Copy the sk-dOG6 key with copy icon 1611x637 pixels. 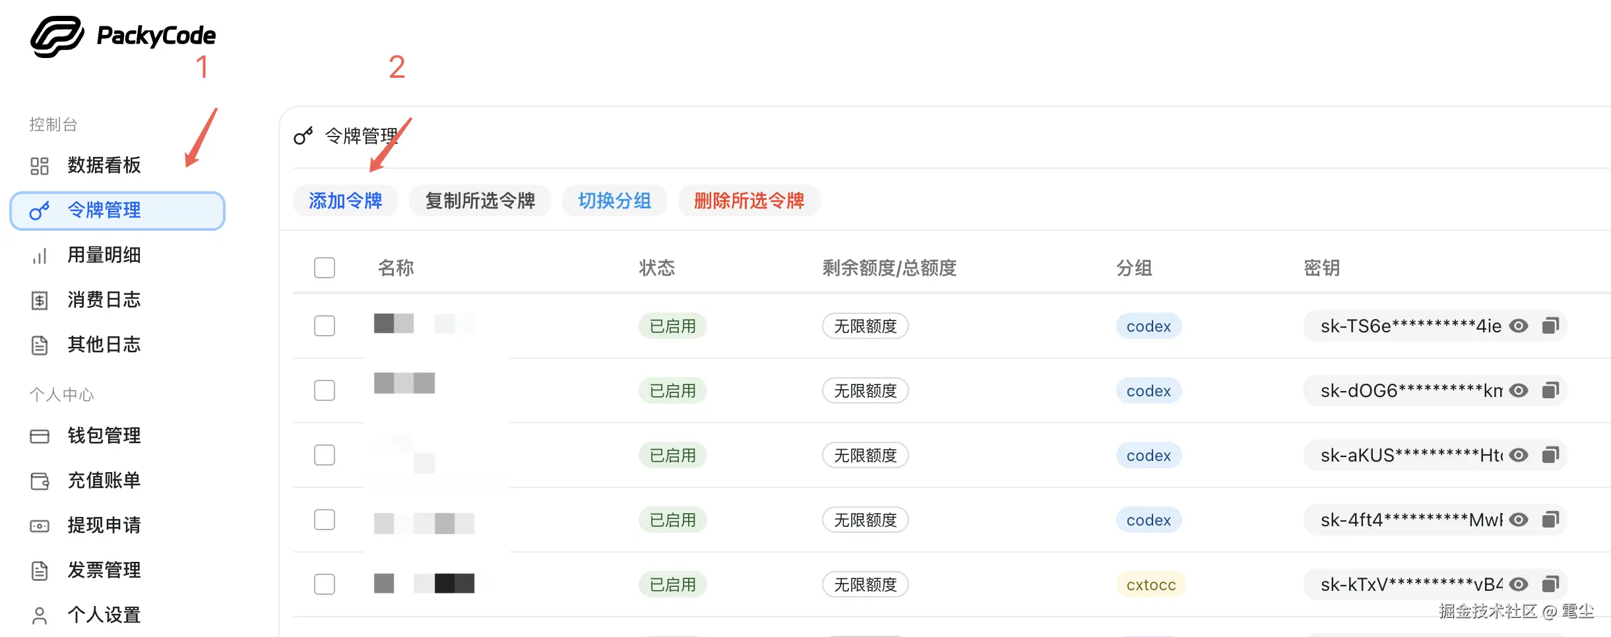click(1550, 390)
